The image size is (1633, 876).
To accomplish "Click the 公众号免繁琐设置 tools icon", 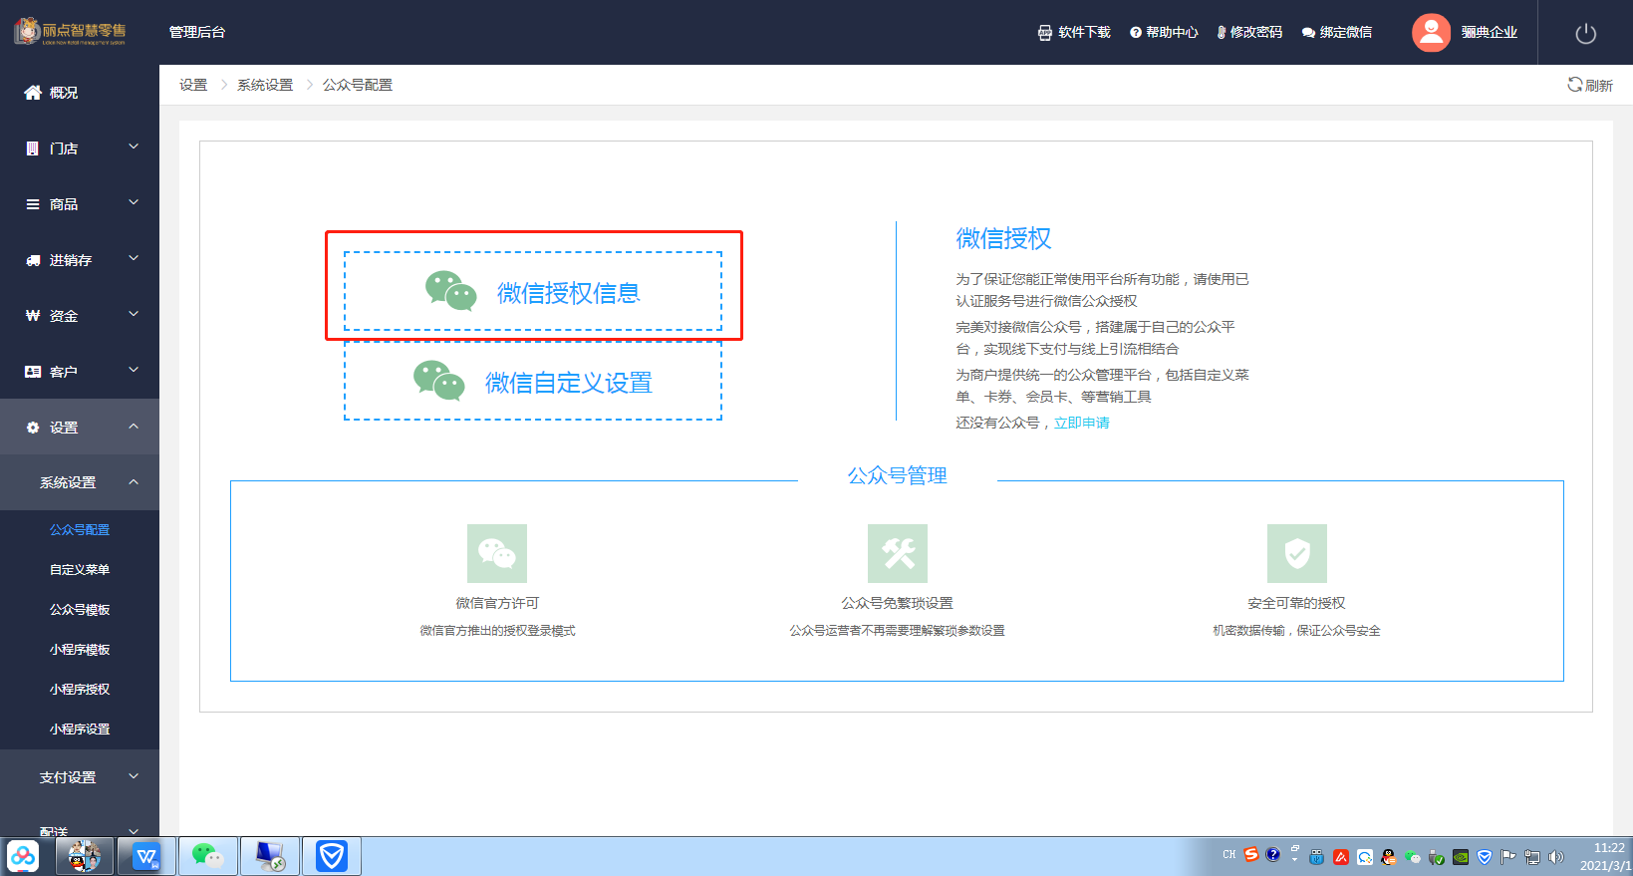I will pos(898,553).
